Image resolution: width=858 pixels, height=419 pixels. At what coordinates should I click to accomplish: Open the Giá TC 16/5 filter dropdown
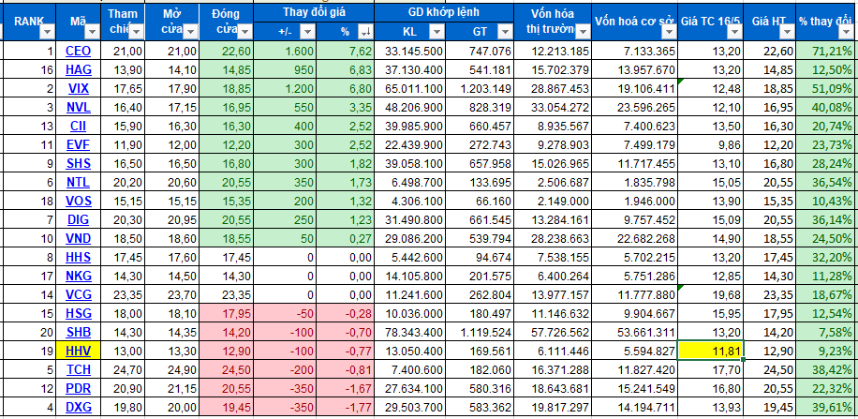pyautogui.click(x=734, y=32)
